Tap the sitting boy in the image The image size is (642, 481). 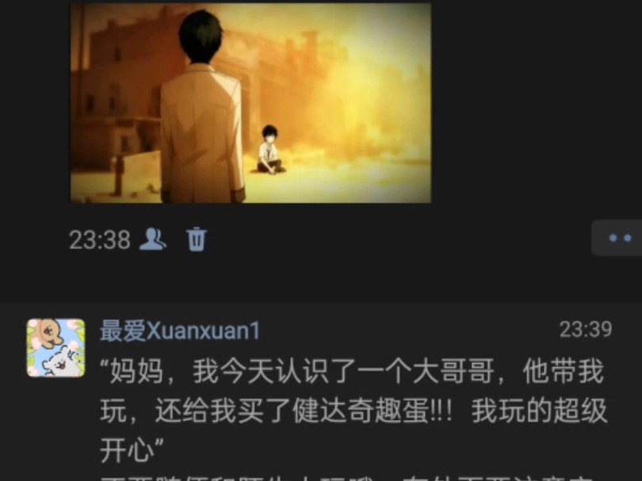[x=269, y=150]
